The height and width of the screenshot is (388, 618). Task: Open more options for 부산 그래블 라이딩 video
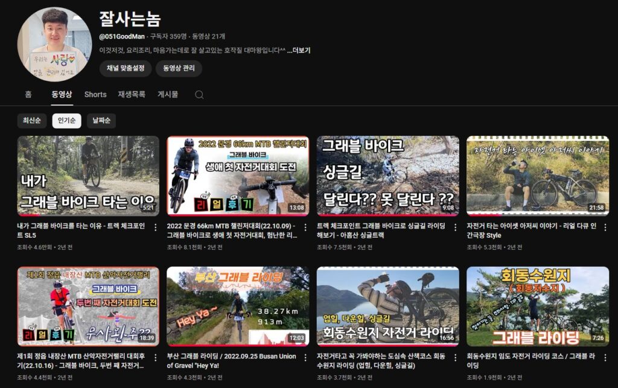[305, 358]
